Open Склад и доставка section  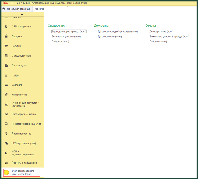(21, 56)
